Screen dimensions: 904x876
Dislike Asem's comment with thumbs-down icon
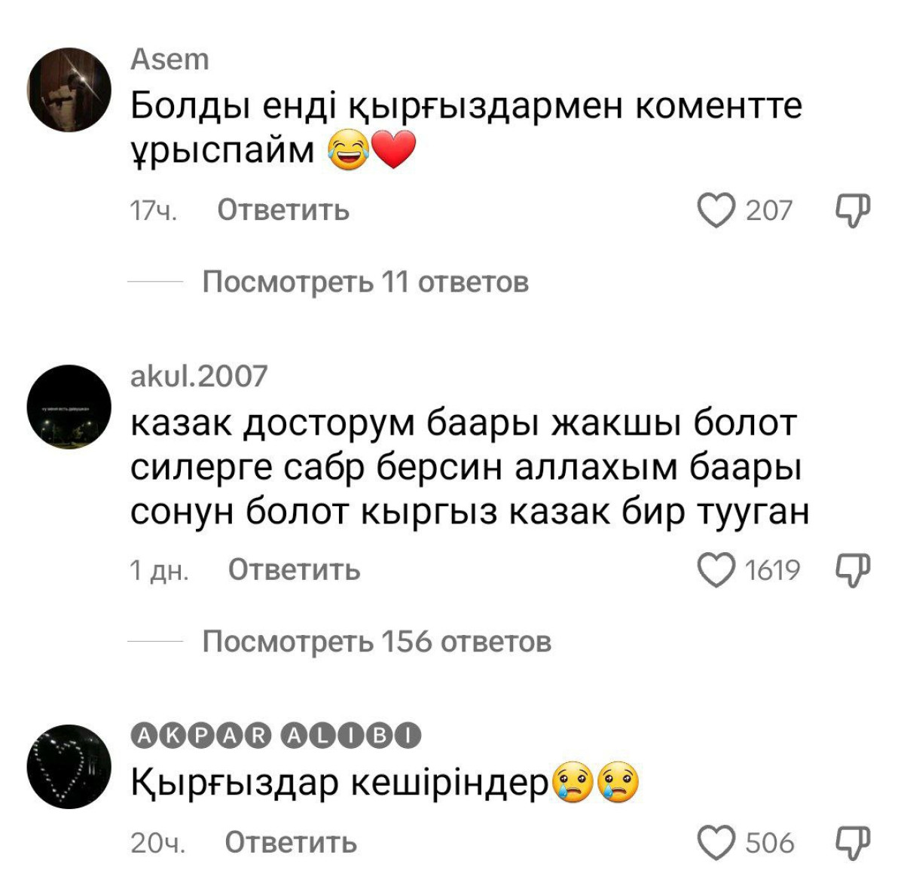(854, 210)
